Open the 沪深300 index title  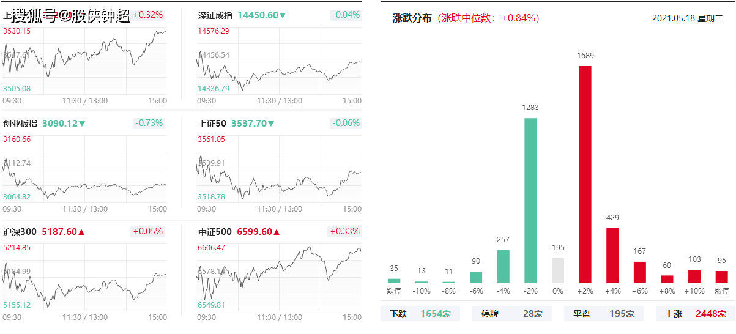[20, 232]
